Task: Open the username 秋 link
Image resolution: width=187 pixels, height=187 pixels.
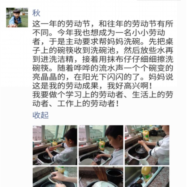Action: pyautogui.click(x=36, y=13)
